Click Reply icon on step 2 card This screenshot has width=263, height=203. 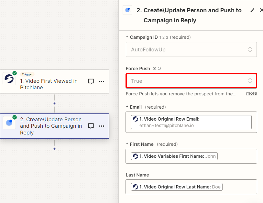pyautogui.click(x=9, y=123)
